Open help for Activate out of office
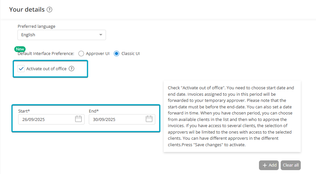Image resolution: width=316 pixels, height=174 pixels. [x=72, y=69]
